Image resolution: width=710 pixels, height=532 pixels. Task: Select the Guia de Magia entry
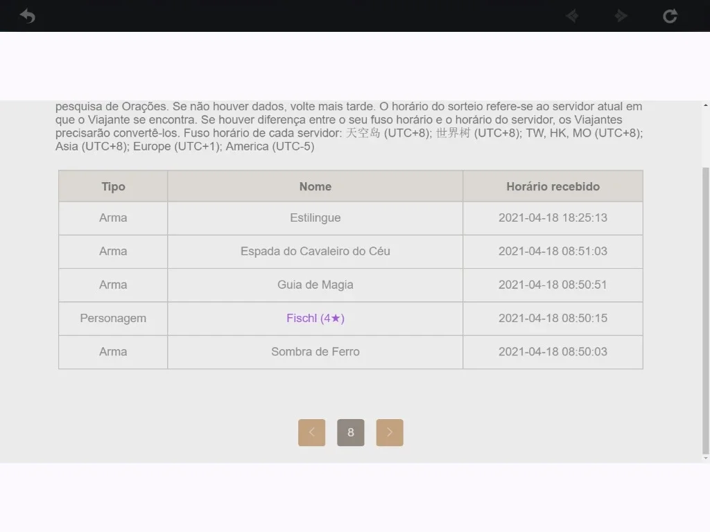point(315,285)
